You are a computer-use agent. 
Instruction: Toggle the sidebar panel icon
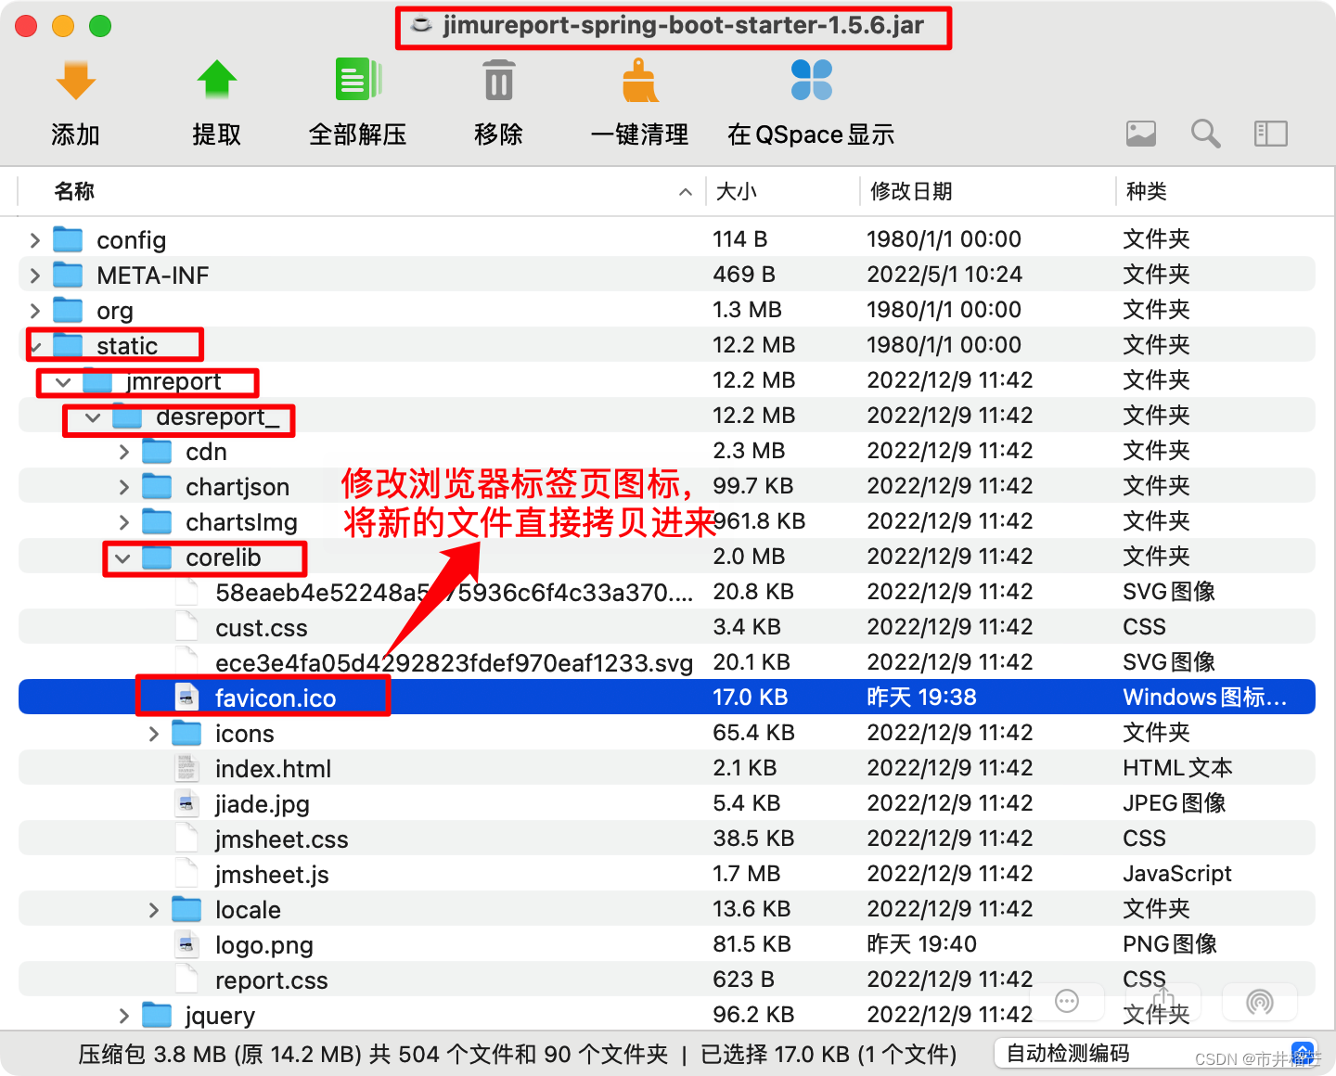[x=1271, y=134]
